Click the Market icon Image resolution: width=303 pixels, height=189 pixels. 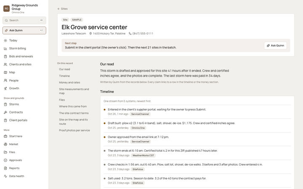[x=5, y=144]
